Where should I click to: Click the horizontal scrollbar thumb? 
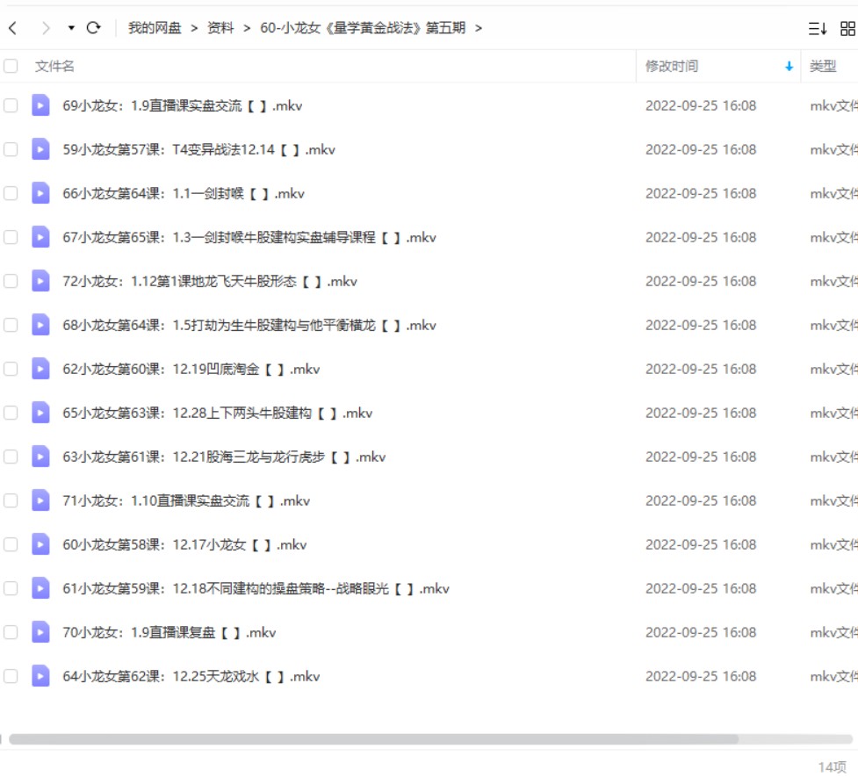tap(374, 739)
